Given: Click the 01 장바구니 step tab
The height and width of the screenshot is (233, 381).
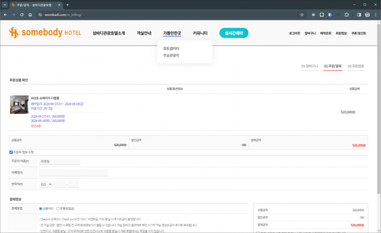Looking at the screenshot, I should [x=310, y=66].
